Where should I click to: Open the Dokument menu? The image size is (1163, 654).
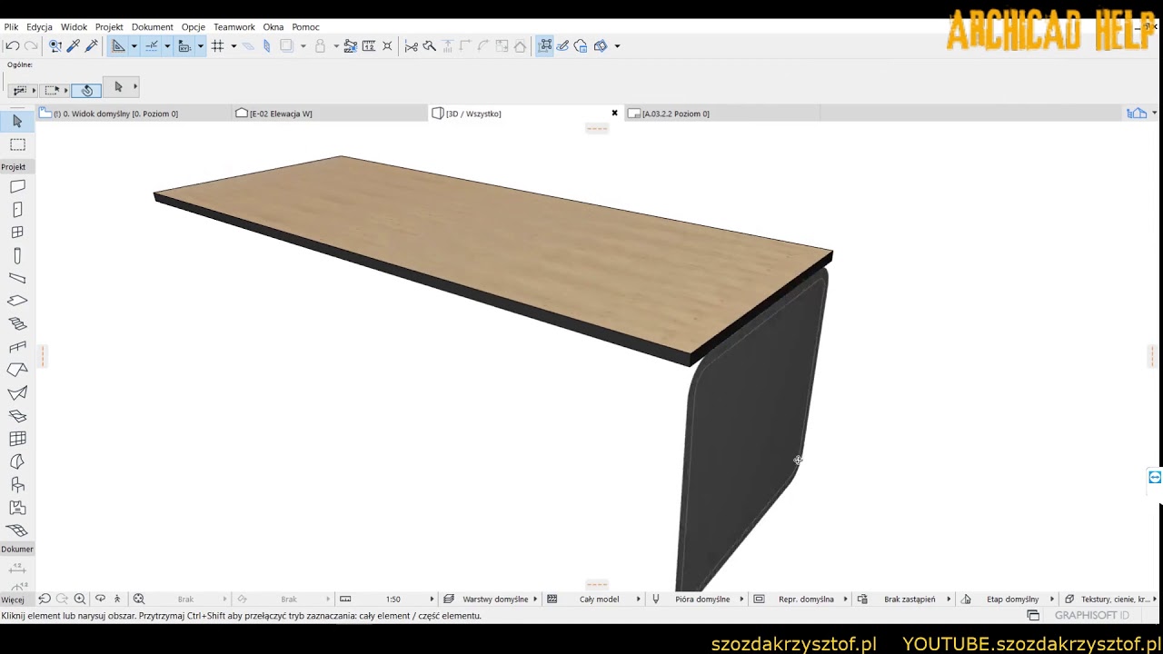tap(152, 27)
